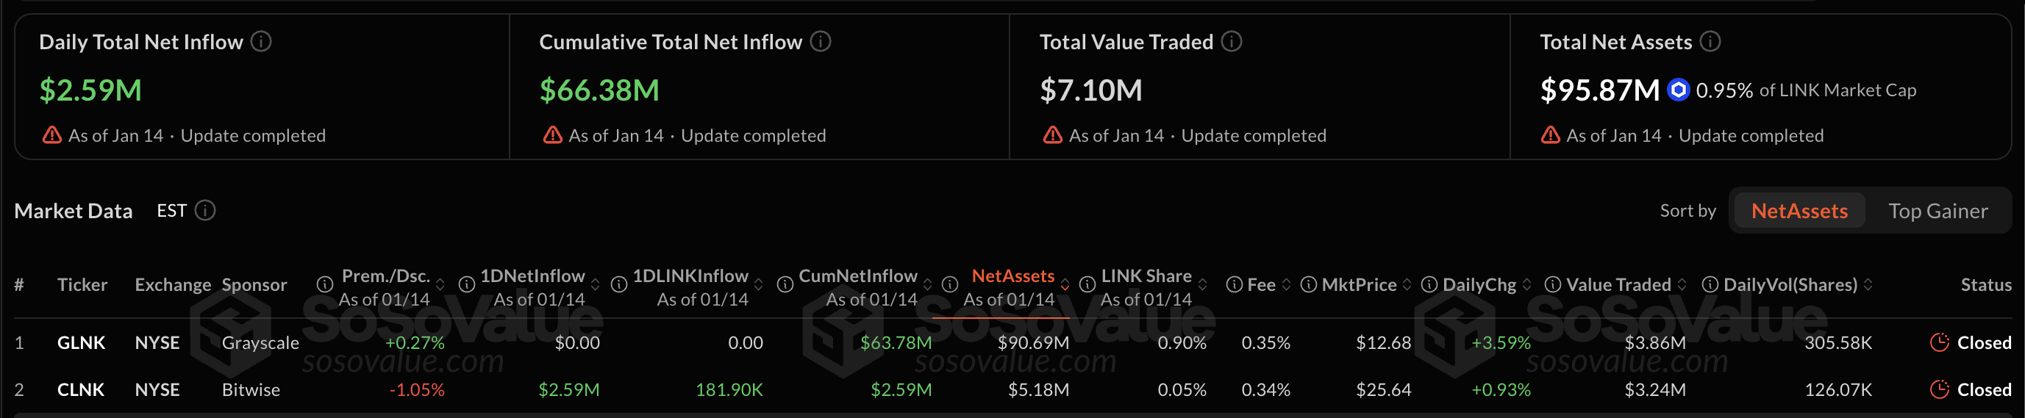
Task: Click the CumNetInflow column header
Action: [x=857, y=276]
